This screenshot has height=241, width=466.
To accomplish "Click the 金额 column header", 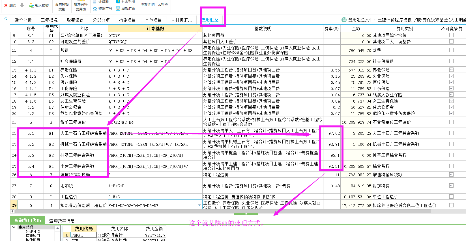I will [356, 29].
